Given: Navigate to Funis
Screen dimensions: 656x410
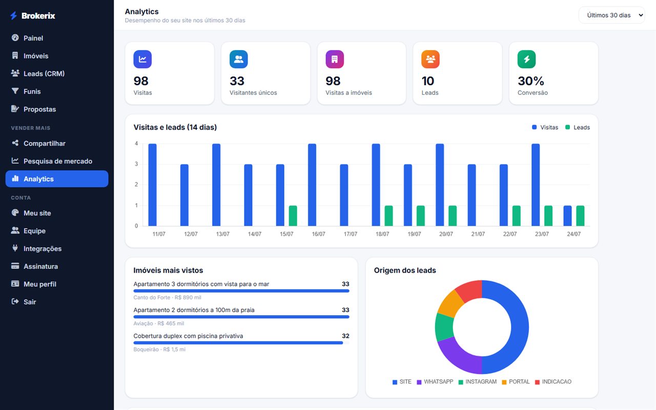Looking at the screenshot, I should coord(57,91).
